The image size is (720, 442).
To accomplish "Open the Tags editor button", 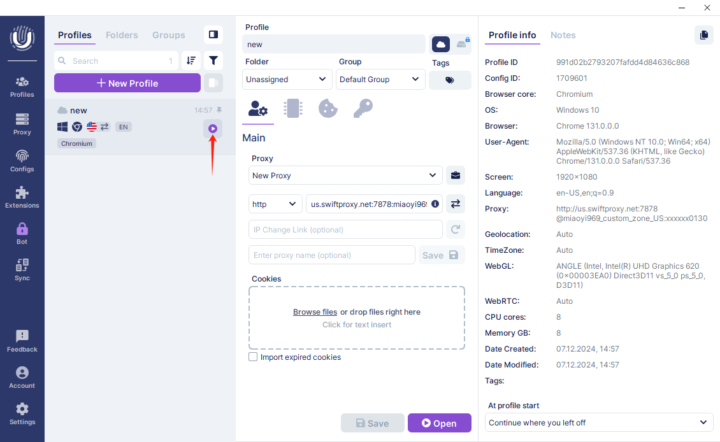I will coord(450,80).
